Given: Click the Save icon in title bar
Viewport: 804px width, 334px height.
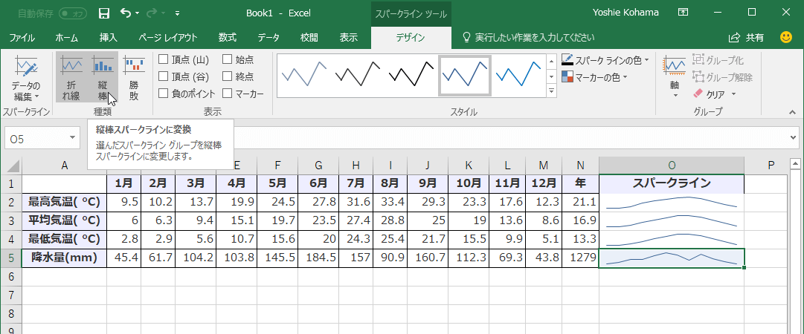Looking at the screenshot, I should pos(104,13).
